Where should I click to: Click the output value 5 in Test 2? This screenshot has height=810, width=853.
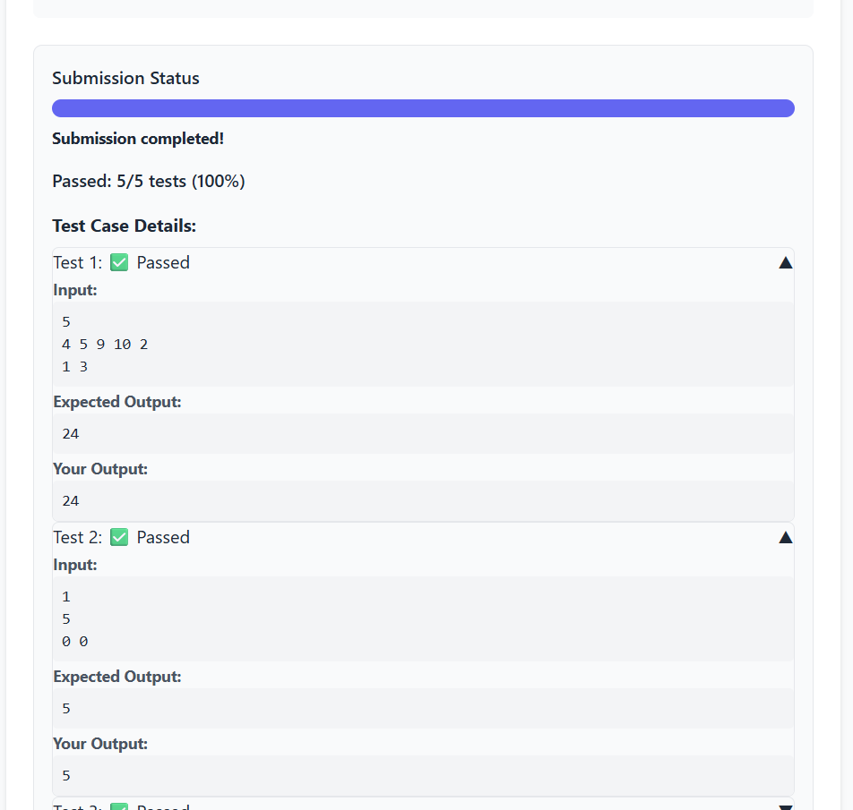pos(65,775)
